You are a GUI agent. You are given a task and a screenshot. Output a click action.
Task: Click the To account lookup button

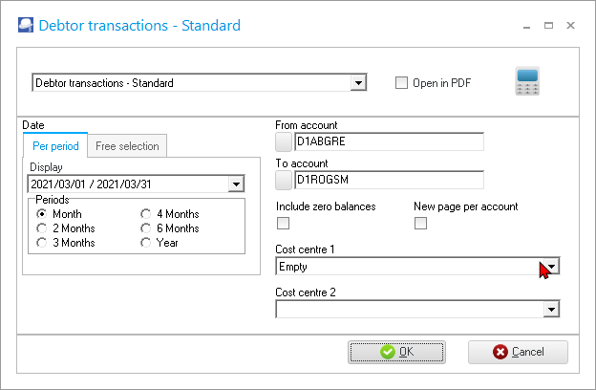pos(284,180)
